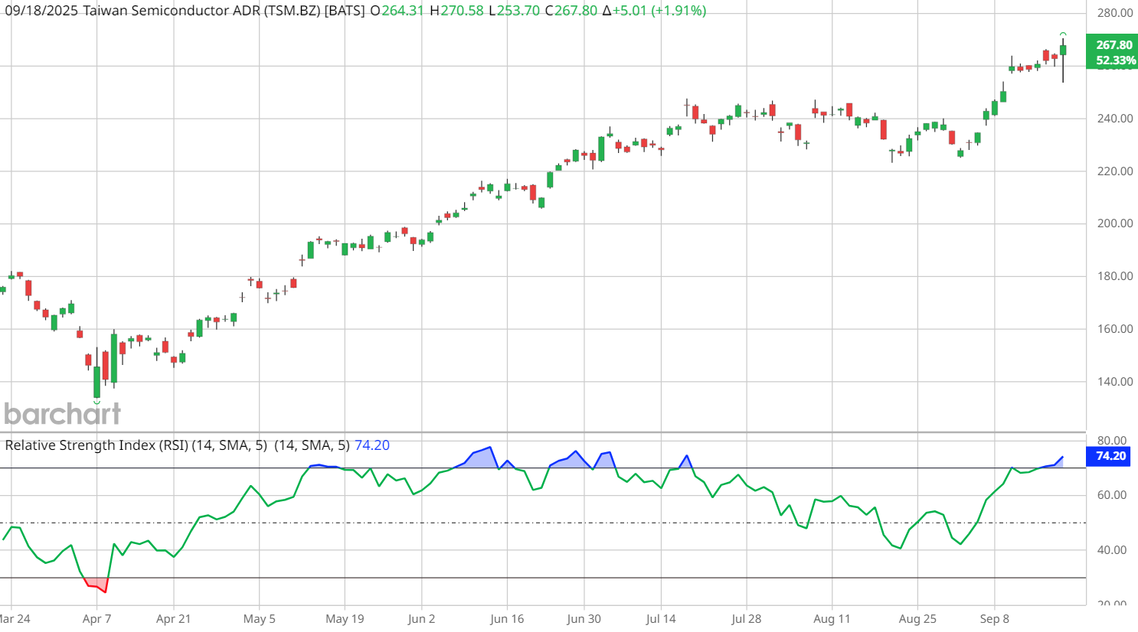
Task: Click the chart date 09/18/2025 in header
Action: 41,11
